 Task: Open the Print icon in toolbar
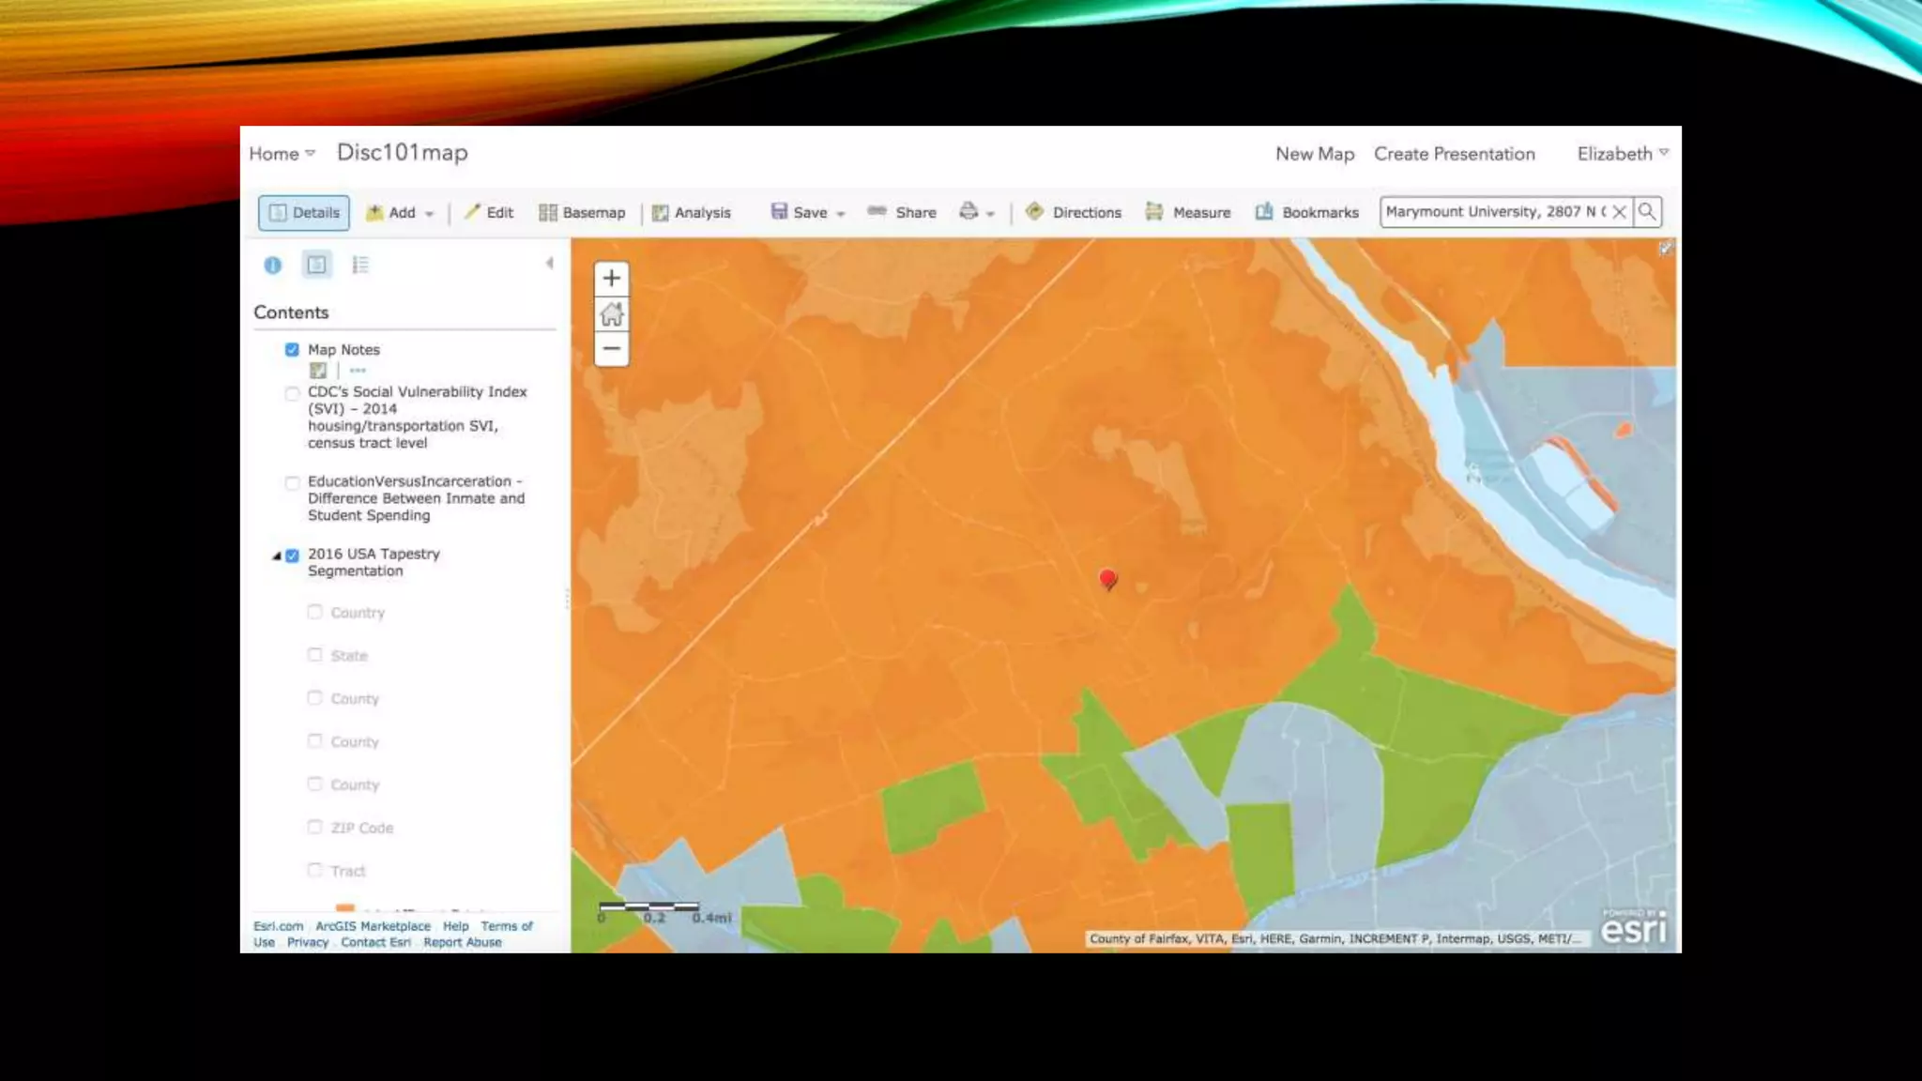click(x=969, y=212)
